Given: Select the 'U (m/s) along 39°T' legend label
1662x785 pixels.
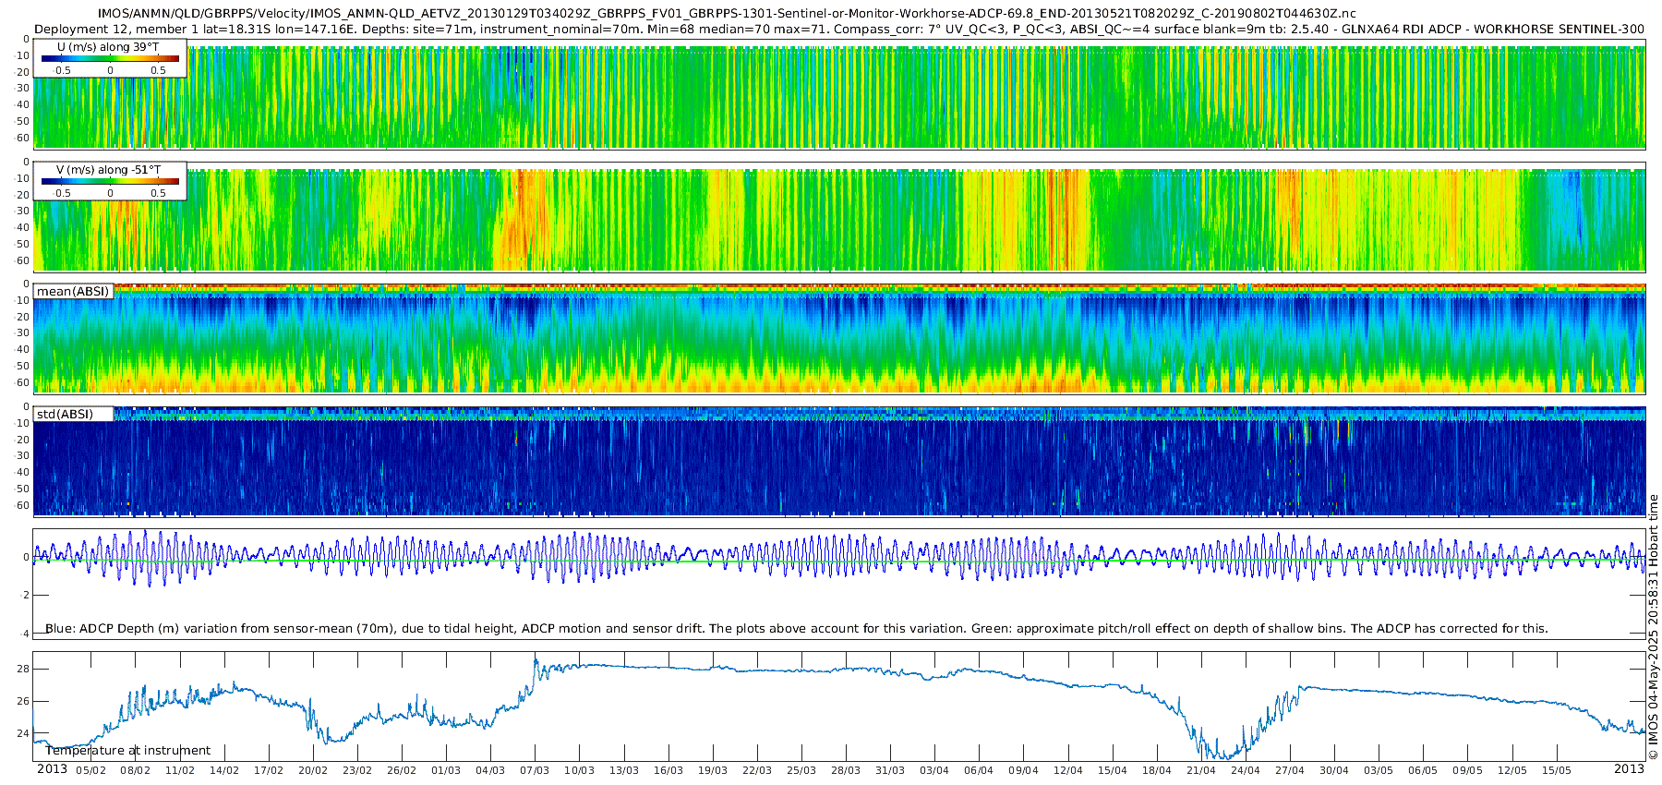Looking at the screenshot, I should coord(107,47).
